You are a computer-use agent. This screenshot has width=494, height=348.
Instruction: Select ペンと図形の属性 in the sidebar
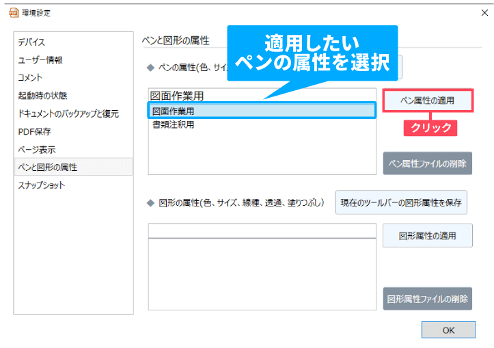click(x=47, y=167)
